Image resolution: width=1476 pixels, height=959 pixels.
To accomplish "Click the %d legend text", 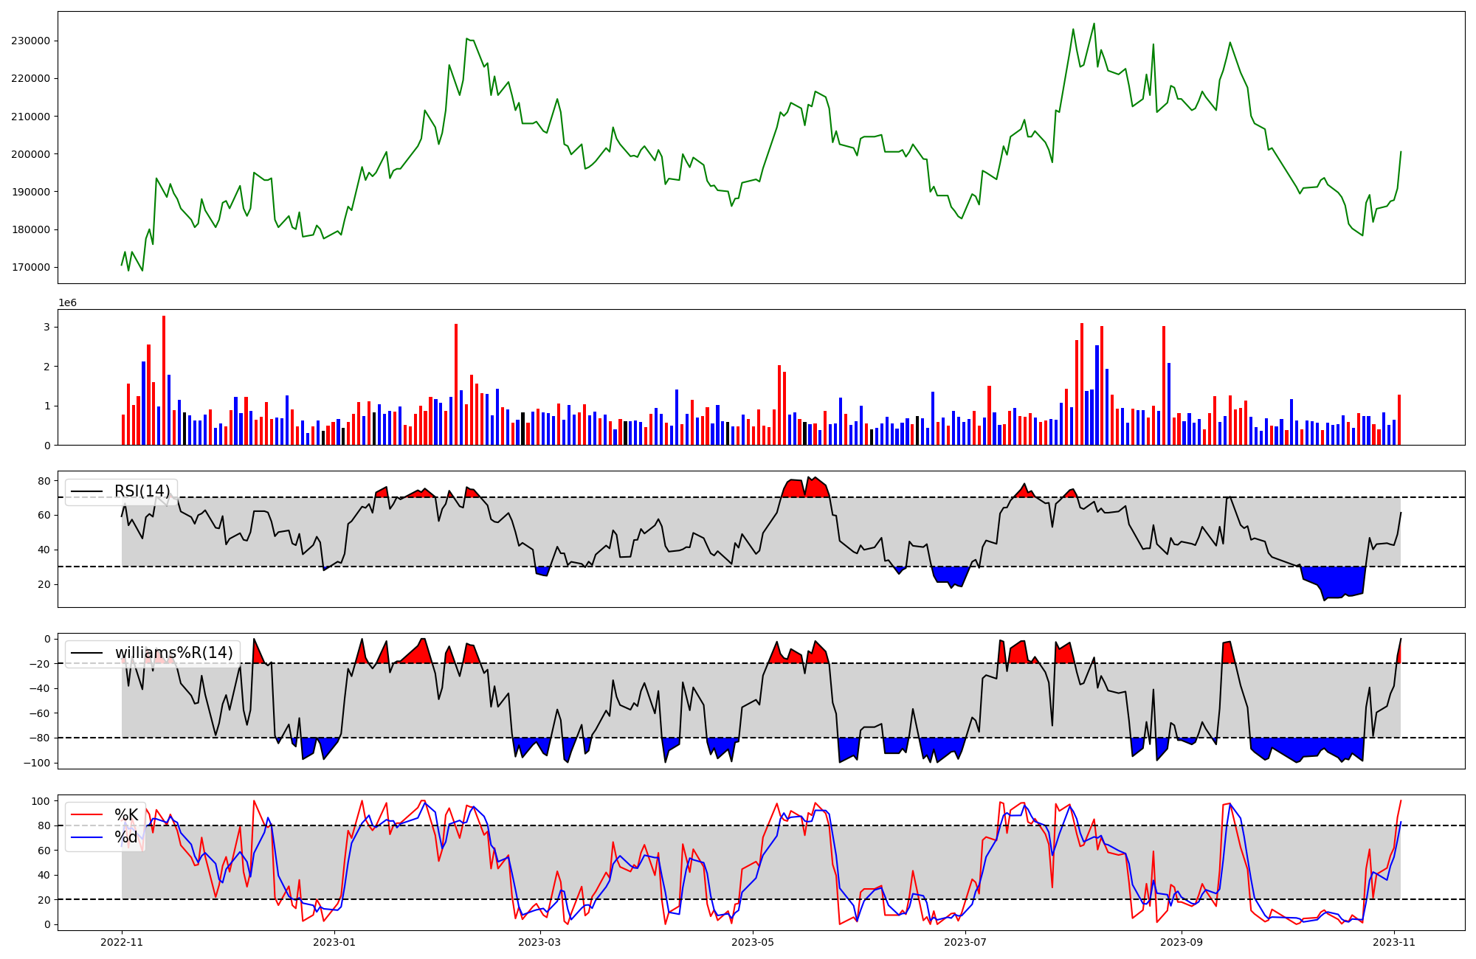I will (x=126, y=837).
